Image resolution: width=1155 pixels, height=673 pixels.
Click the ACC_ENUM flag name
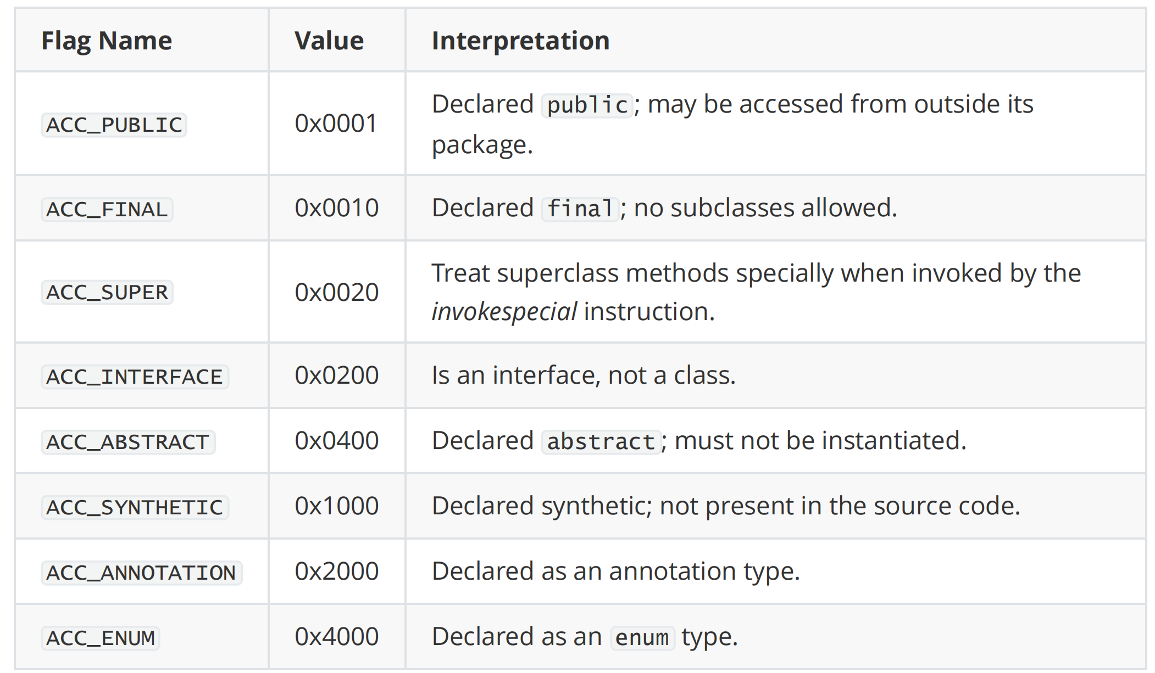(101, 638)
